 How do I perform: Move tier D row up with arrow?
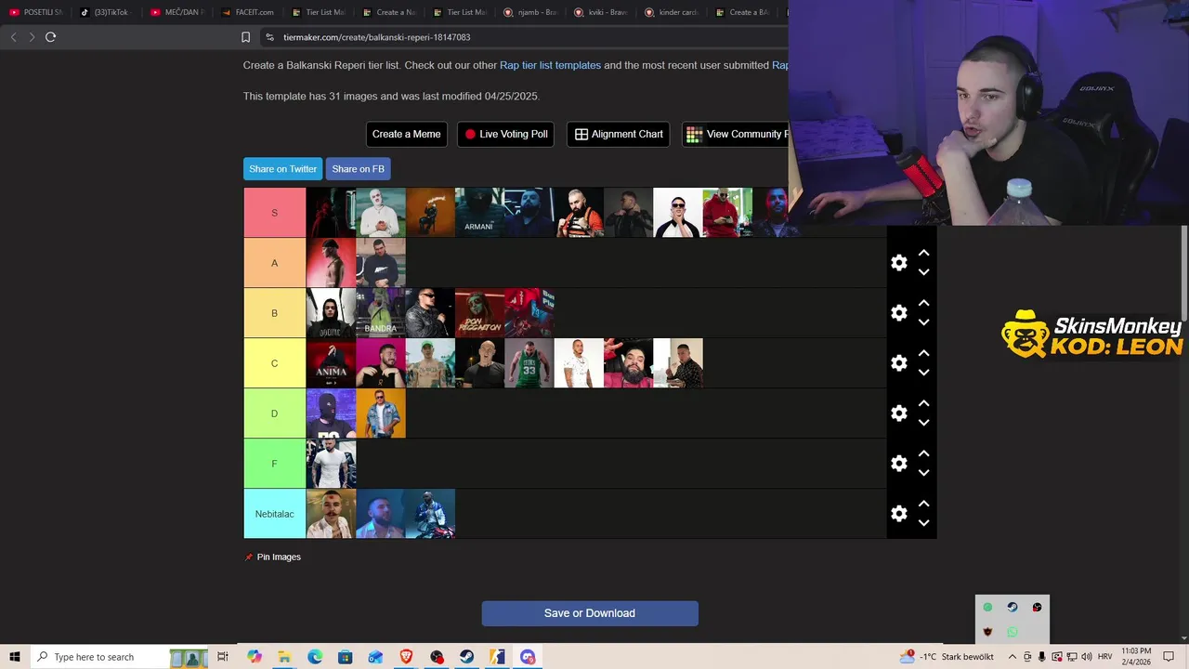[x=923, y=403]
